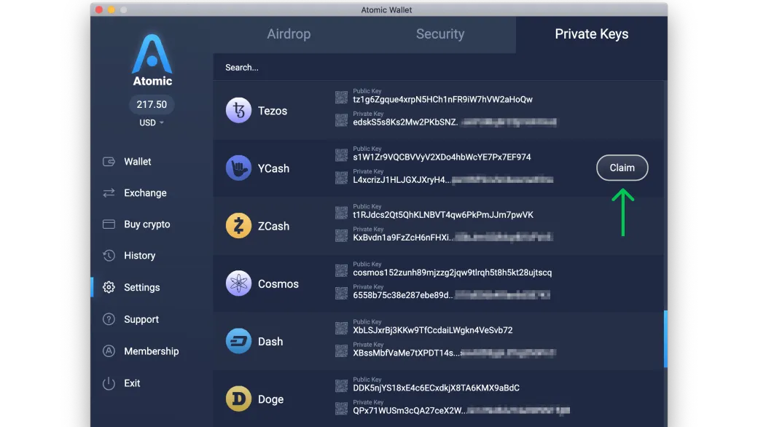Focus the Search field
This screenshot has height=427, width=758.
click(x=440, y=68)
